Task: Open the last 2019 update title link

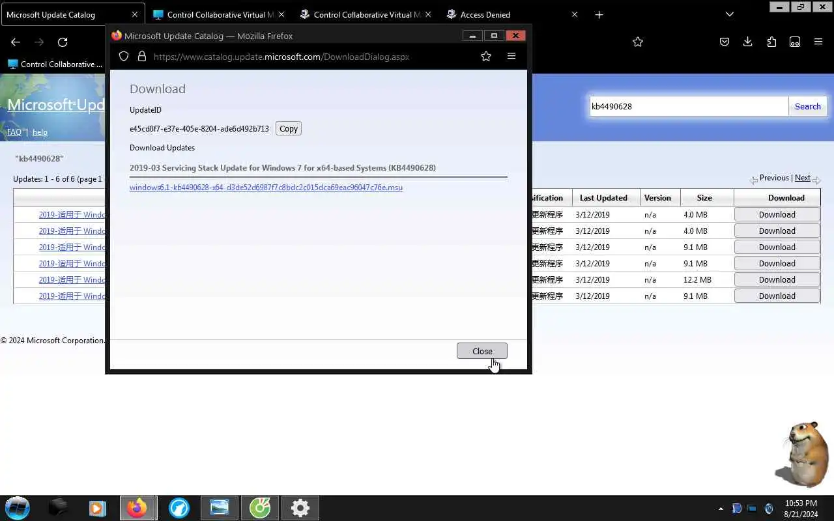Action: (72, 296)
